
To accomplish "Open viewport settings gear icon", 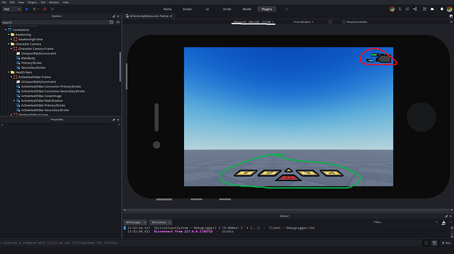I will (x=451, y=16).
